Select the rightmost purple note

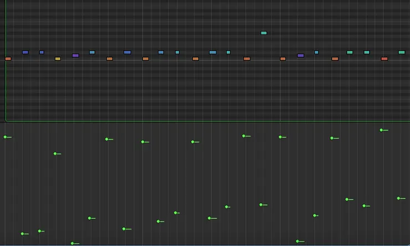(x=300, y=56)
